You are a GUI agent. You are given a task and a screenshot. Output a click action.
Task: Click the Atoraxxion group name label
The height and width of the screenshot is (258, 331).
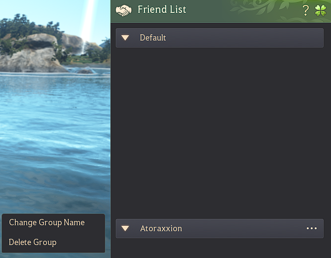[161, 228]
